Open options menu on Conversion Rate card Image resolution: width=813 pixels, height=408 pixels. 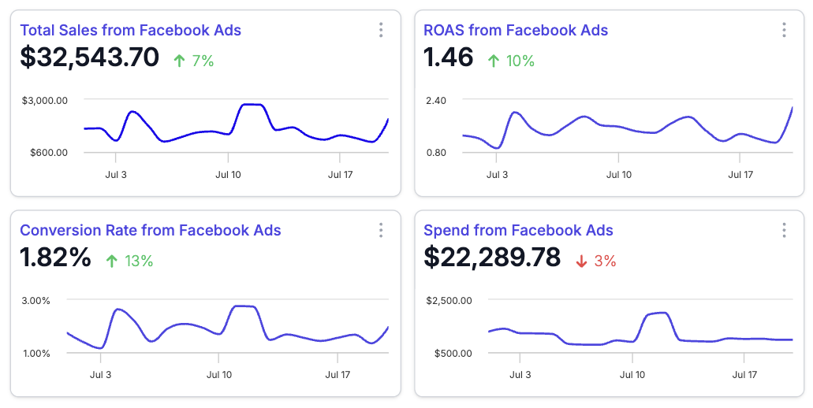pos(381,230)
